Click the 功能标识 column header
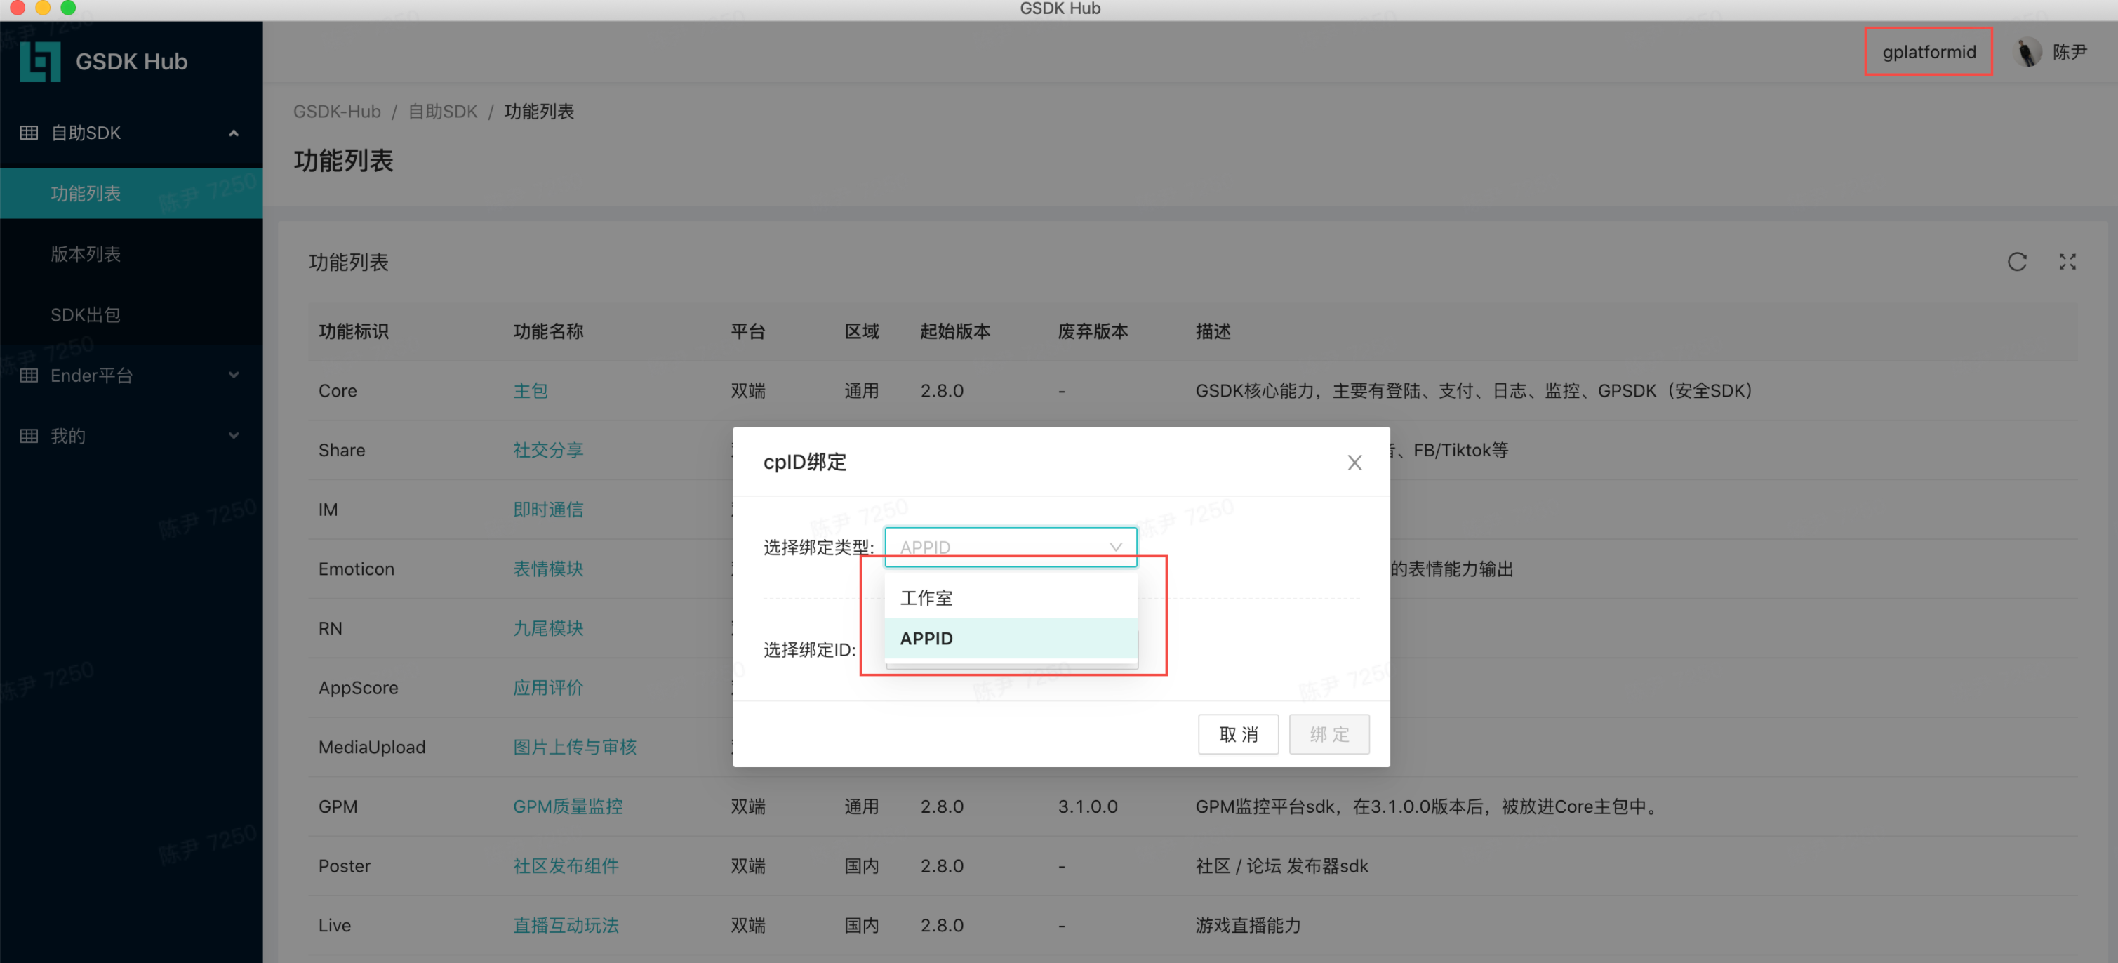The image size is (2118, 963). (x=354, y=331)
